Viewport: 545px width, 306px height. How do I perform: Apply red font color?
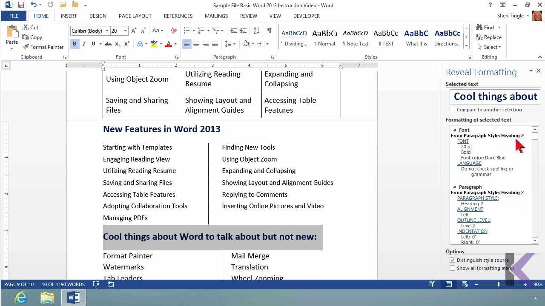coord(169,44)
